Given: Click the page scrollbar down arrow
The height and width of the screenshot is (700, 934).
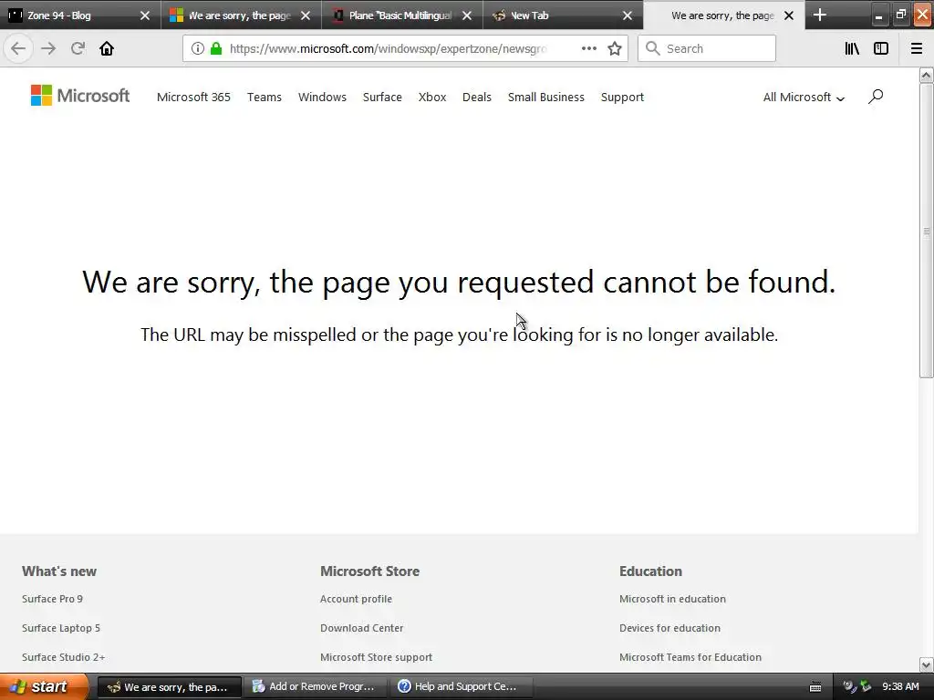Looking at the screenshot, I should pyautogui.click(x=927, y=664).
